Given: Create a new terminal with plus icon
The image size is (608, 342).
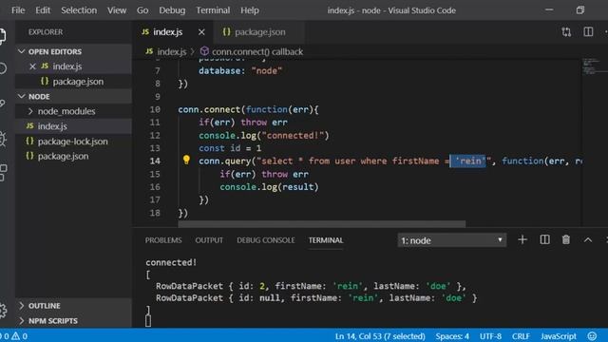Looking at the screenshot, I should tap(522, 240).
